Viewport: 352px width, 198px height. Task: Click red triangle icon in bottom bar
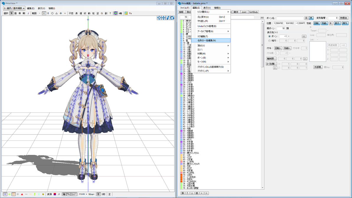[22, 194]
